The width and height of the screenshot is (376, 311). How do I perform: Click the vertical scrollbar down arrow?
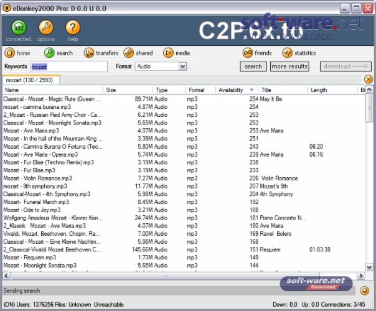click(x=370, y=267)
